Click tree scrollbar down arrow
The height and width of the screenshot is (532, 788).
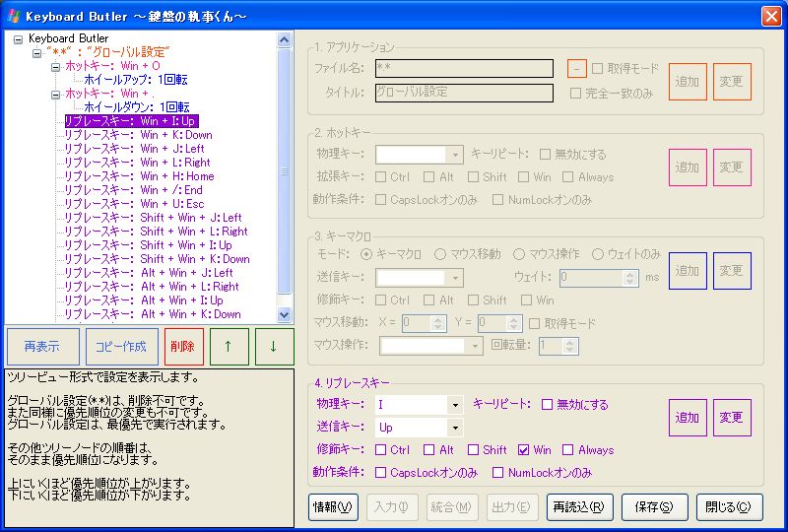click(284, 314)
